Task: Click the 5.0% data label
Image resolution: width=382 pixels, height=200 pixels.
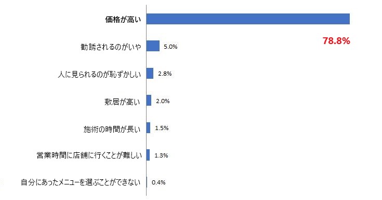Action: (170, 47)
